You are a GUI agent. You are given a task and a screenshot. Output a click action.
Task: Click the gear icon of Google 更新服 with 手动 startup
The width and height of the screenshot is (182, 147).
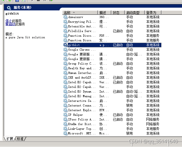coord(65,59)
